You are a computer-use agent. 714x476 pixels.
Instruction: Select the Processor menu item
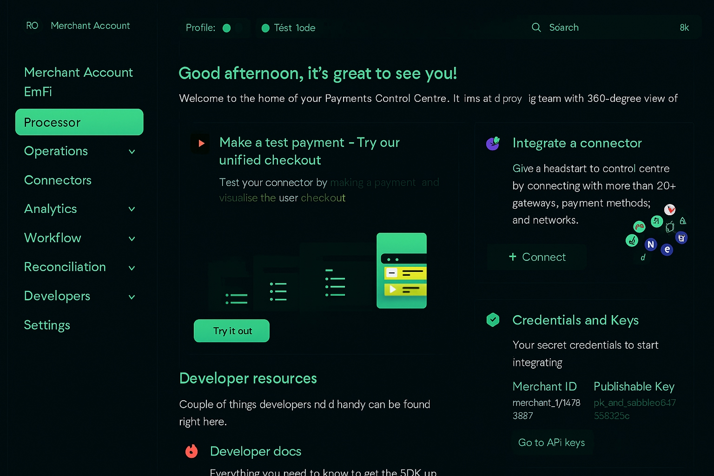pyautogui.click(x=79, y=122)
